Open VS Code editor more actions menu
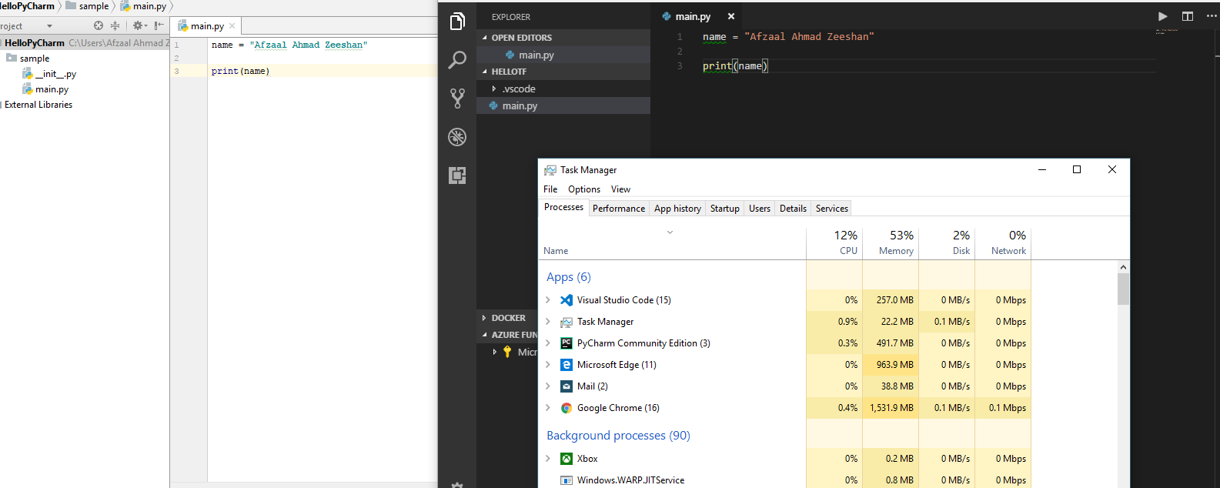This screenshot has width=1220, height=488. click(1212, 16)
